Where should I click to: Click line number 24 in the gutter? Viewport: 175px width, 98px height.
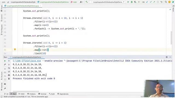click(x=5, y=18)
